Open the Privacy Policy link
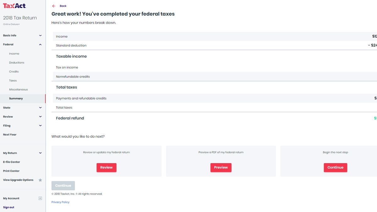377x212 pixels. [x=60, y=202]
